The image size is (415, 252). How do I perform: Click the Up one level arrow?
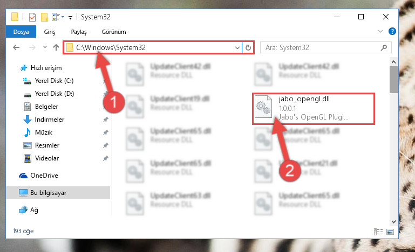coord(56,47)
